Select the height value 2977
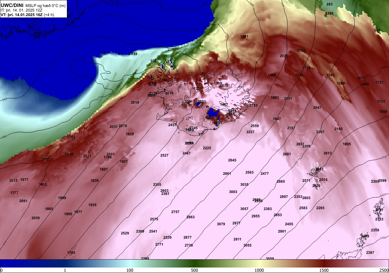The image size is (389, 273). tap(236, 223)
